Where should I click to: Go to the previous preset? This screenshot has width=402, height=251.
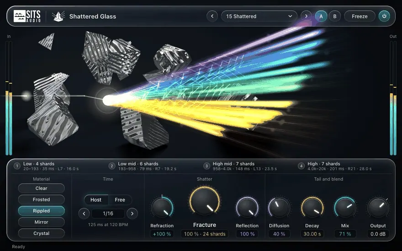[x=212, y=16]
